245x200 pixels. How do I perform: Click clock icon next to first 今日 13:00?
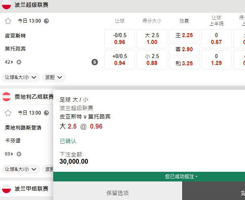pos(46,21)
